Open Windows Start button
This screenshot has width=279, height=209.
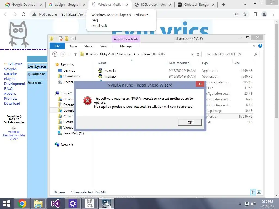[x=7, y=204]
